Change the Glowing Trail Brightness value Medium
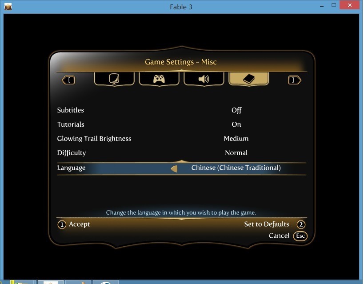Screen dimensions: 364x284 point(236,139)
